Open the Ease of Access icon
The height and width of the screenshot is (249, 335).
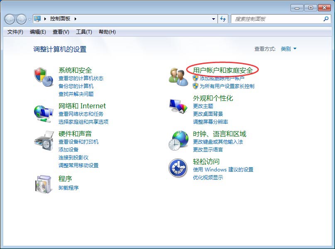pos(178,168)
